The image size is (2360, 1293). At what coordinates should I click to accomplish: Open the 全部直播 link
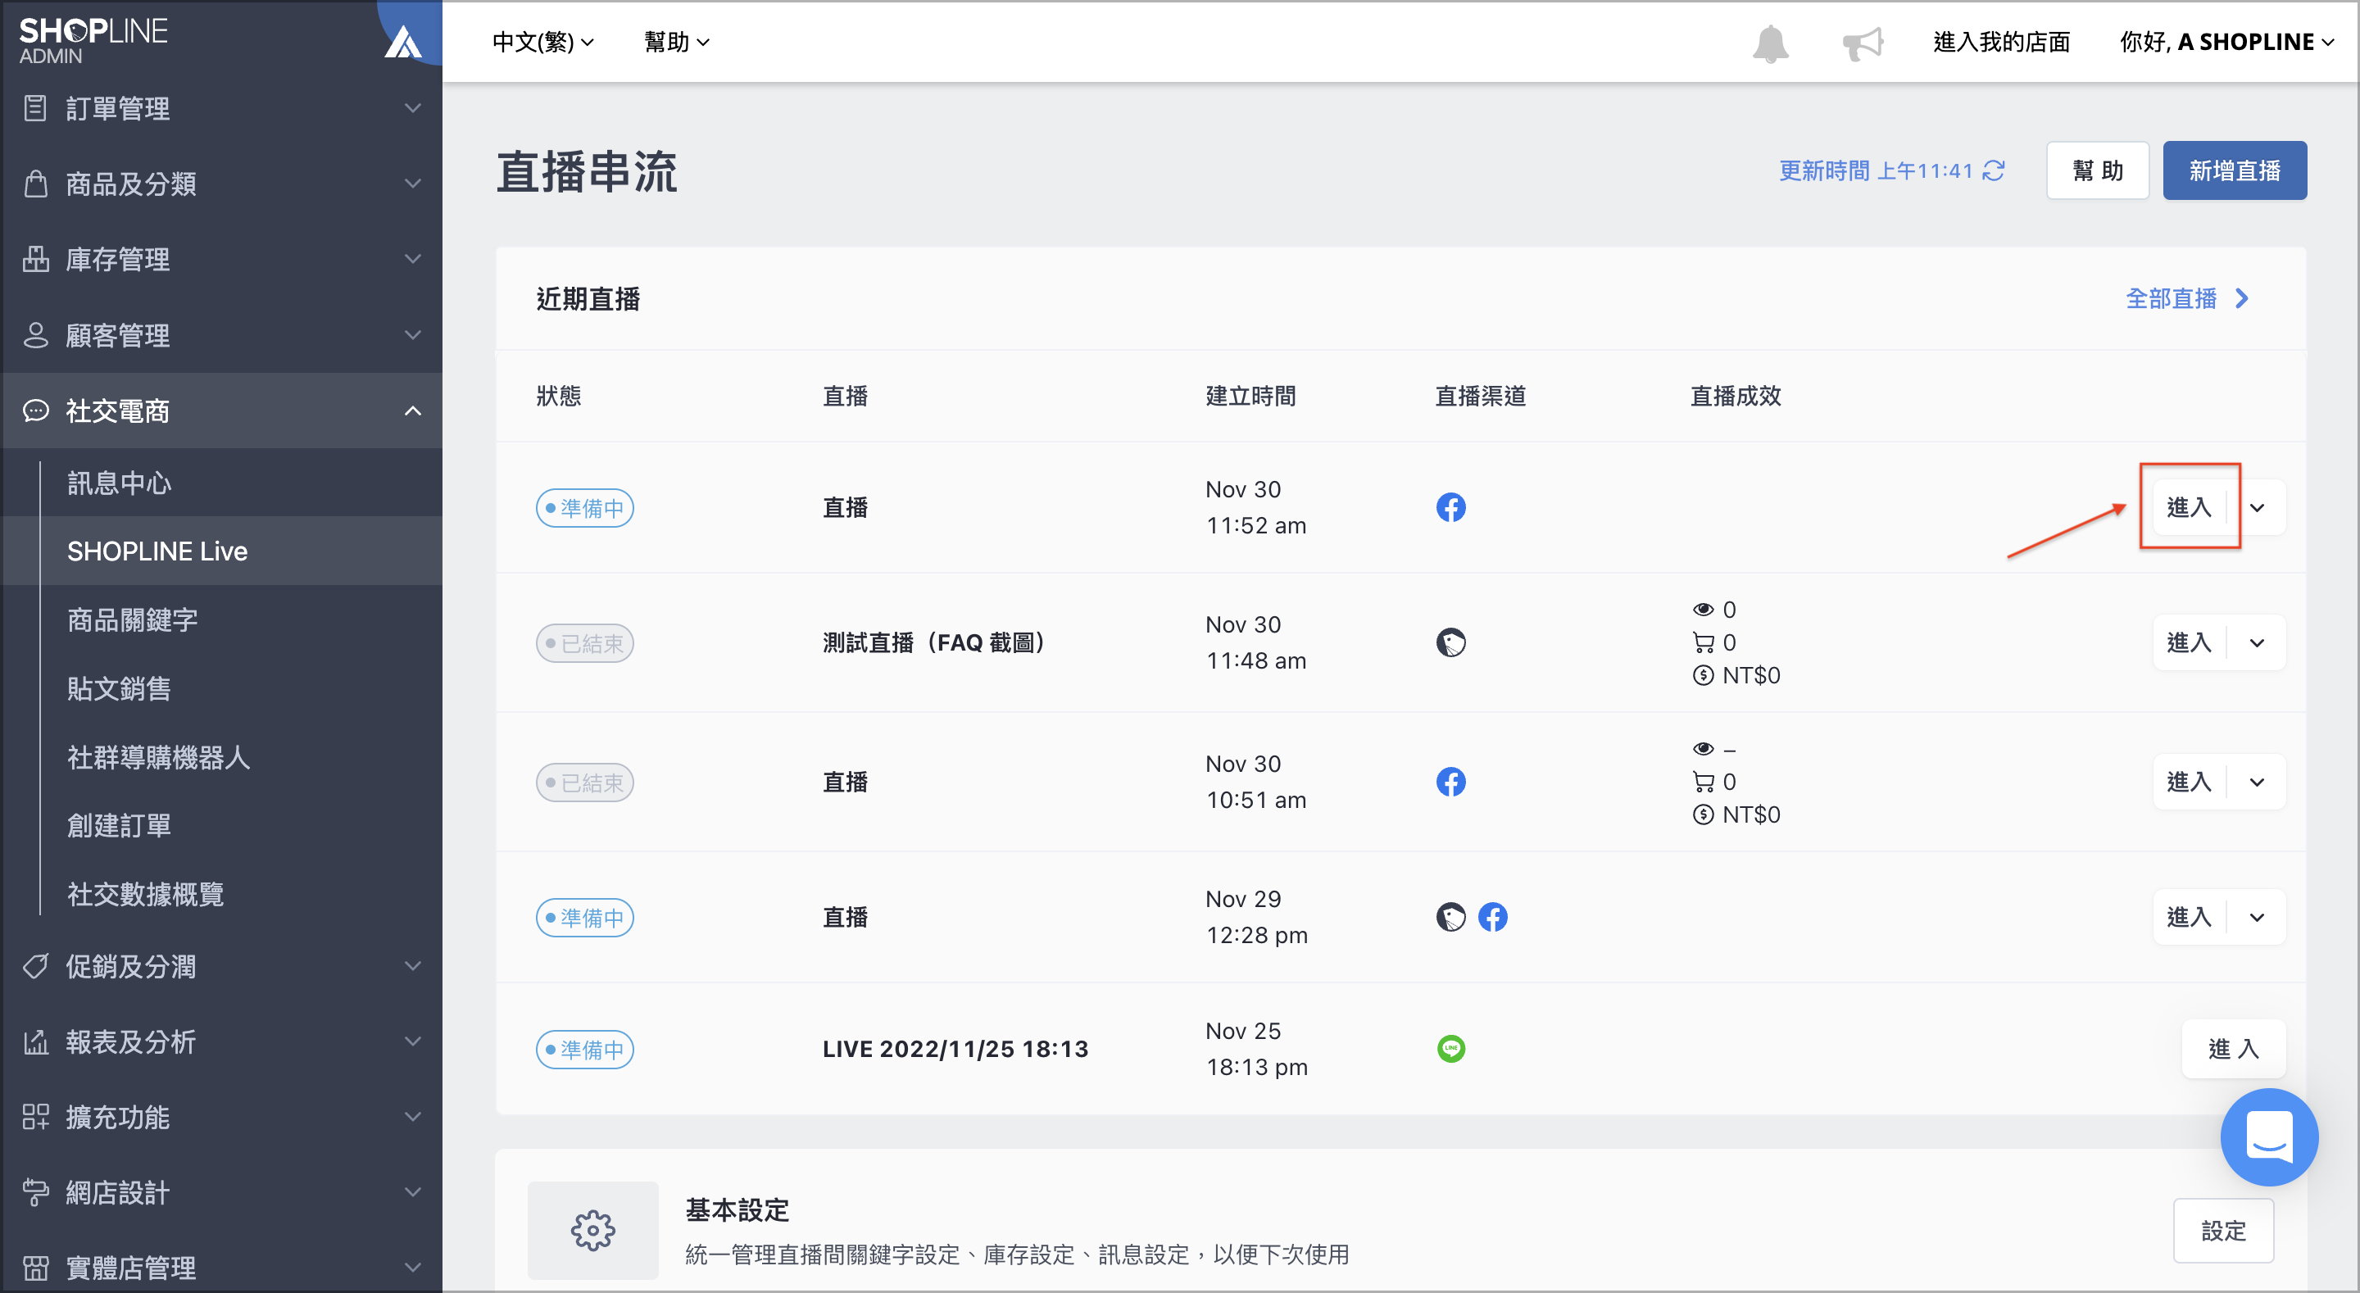coord(2186,299)
